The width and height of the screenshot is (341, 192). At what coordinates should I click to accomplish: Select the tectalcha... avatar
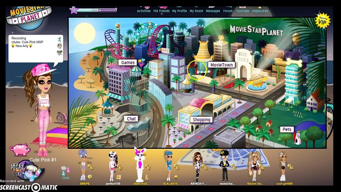(x=224, y=165)
